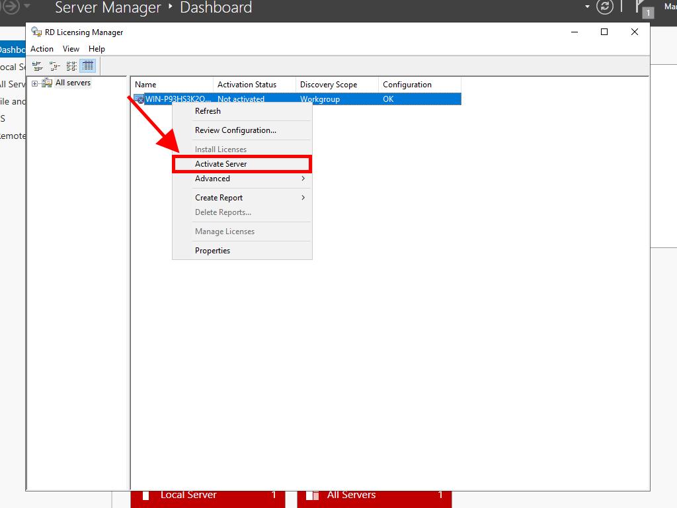Select the All servers tree item
677x508 pixels.
click(73, 83)
